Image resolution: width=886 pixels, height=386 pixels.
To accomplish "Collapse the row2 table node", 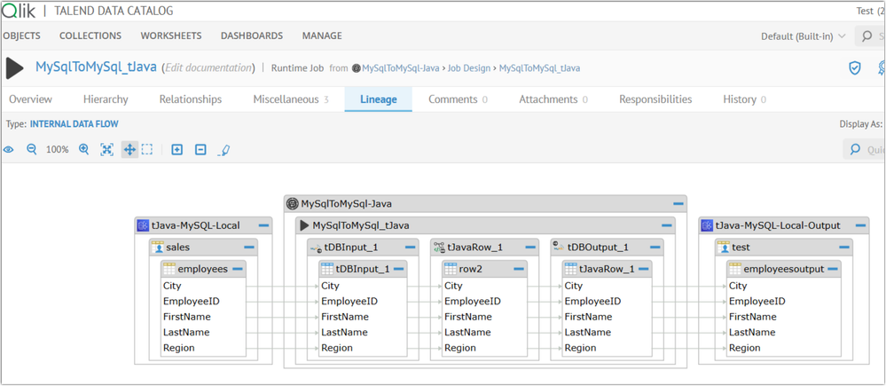I will 518,269.
